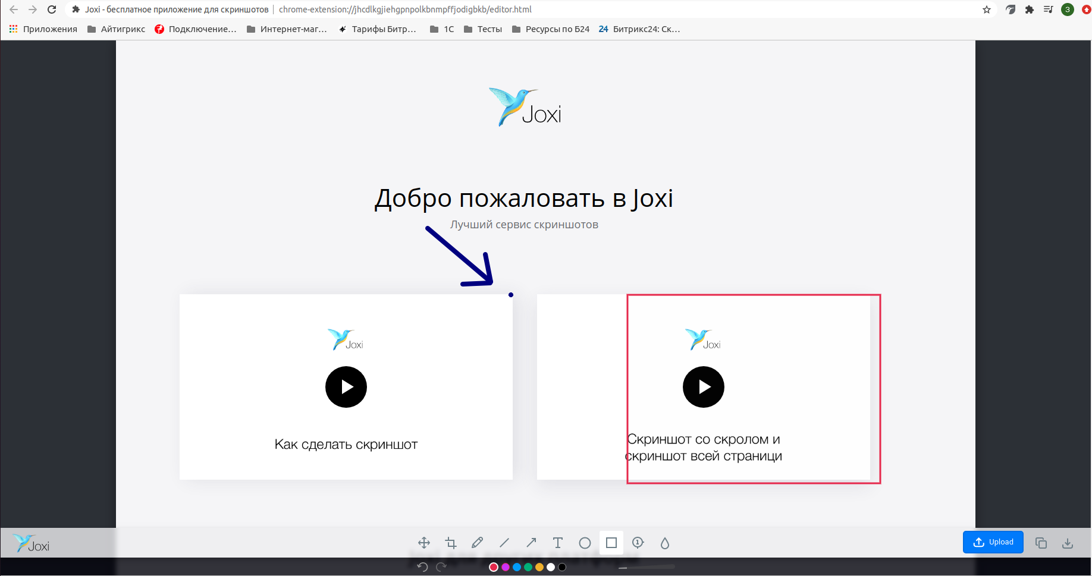1092x576 pixels.
Task: Adjust the line thickness slider
Action: coord(646,568)
